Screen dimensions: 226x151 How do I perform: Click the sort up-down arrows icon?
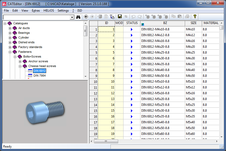click(126, 17)
